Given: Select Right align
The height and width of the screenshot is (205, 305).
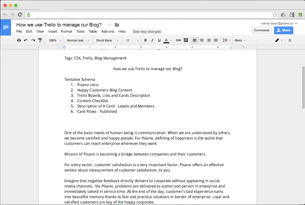Looking at the screenshot, I should (209, 40).
